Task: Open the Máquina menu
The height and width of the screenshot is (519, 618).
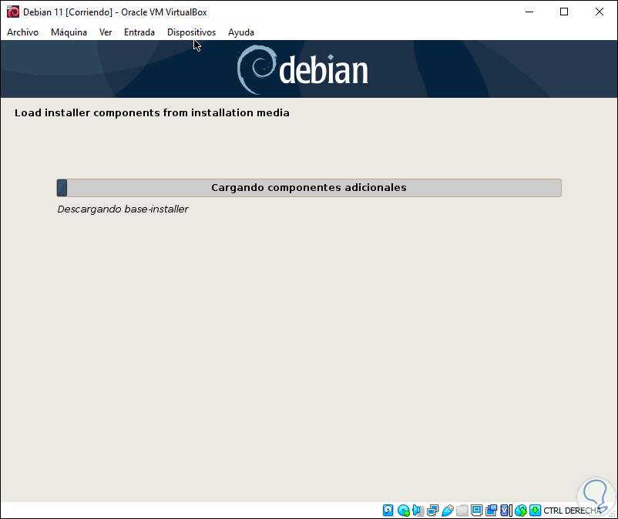Action: tap(69, 32)
